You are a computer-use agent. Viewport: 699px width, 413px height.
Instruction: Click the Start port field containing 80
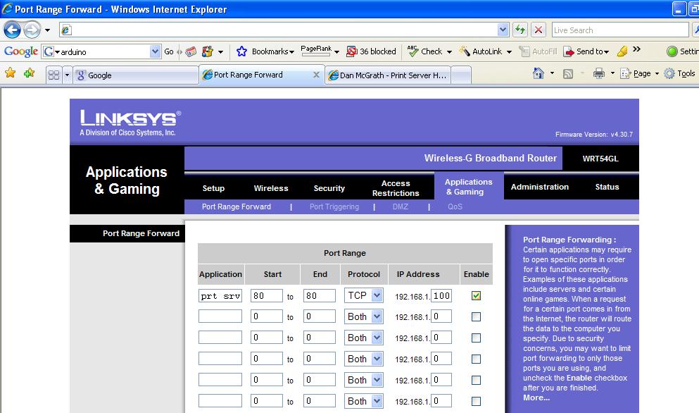pyautogui.click(x=267, y=295)
